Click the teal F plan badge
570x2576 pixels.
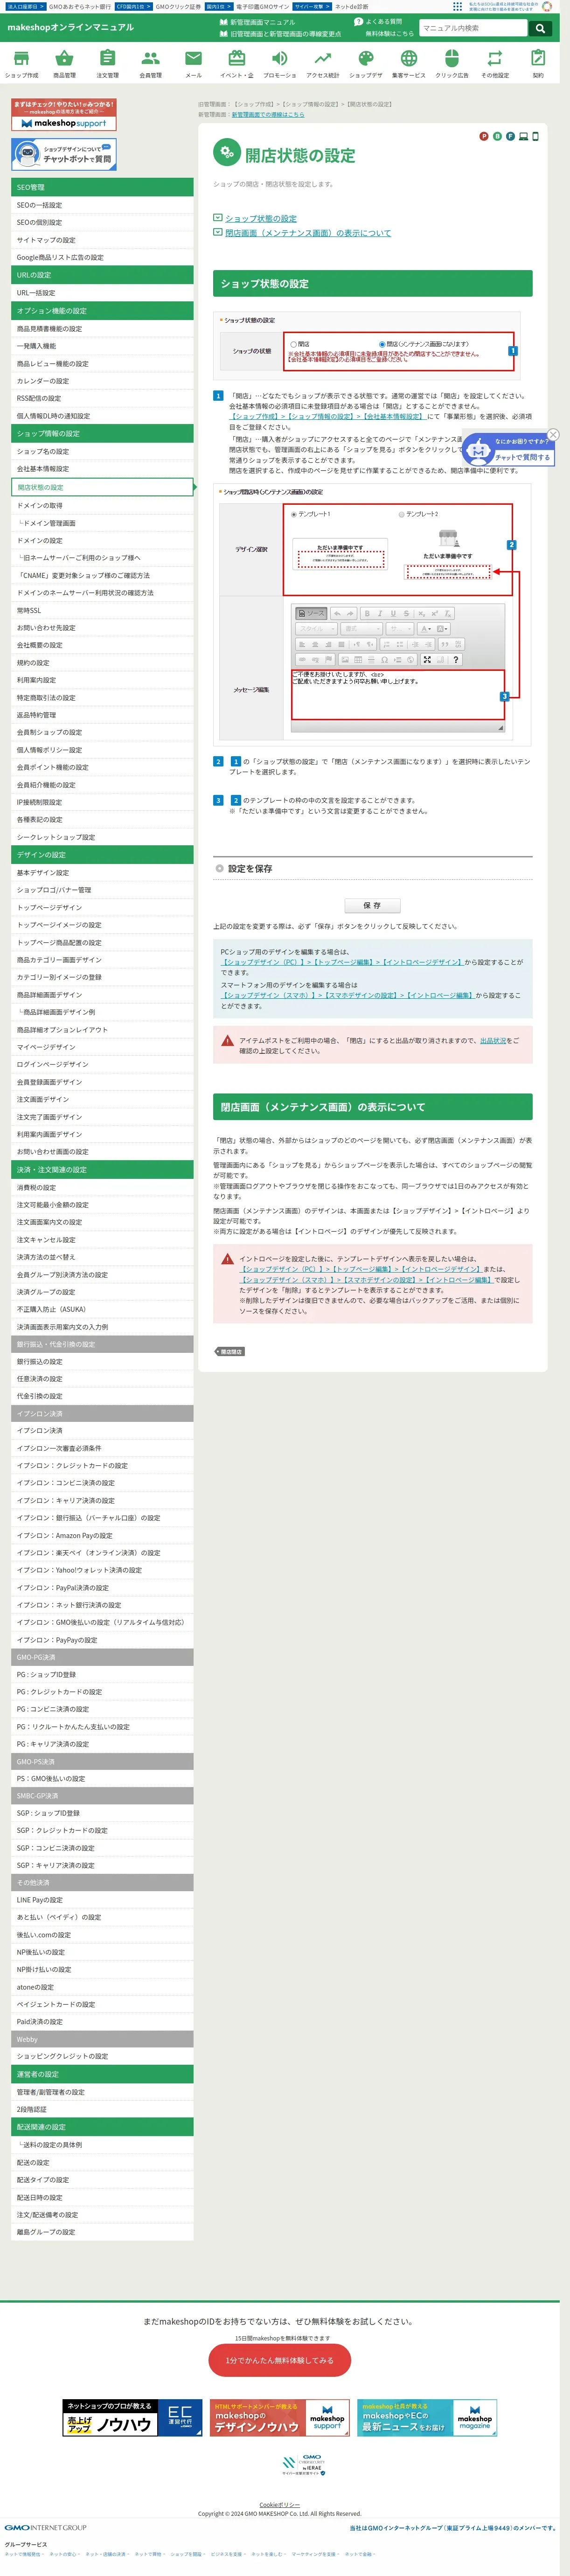click(510, 136)
